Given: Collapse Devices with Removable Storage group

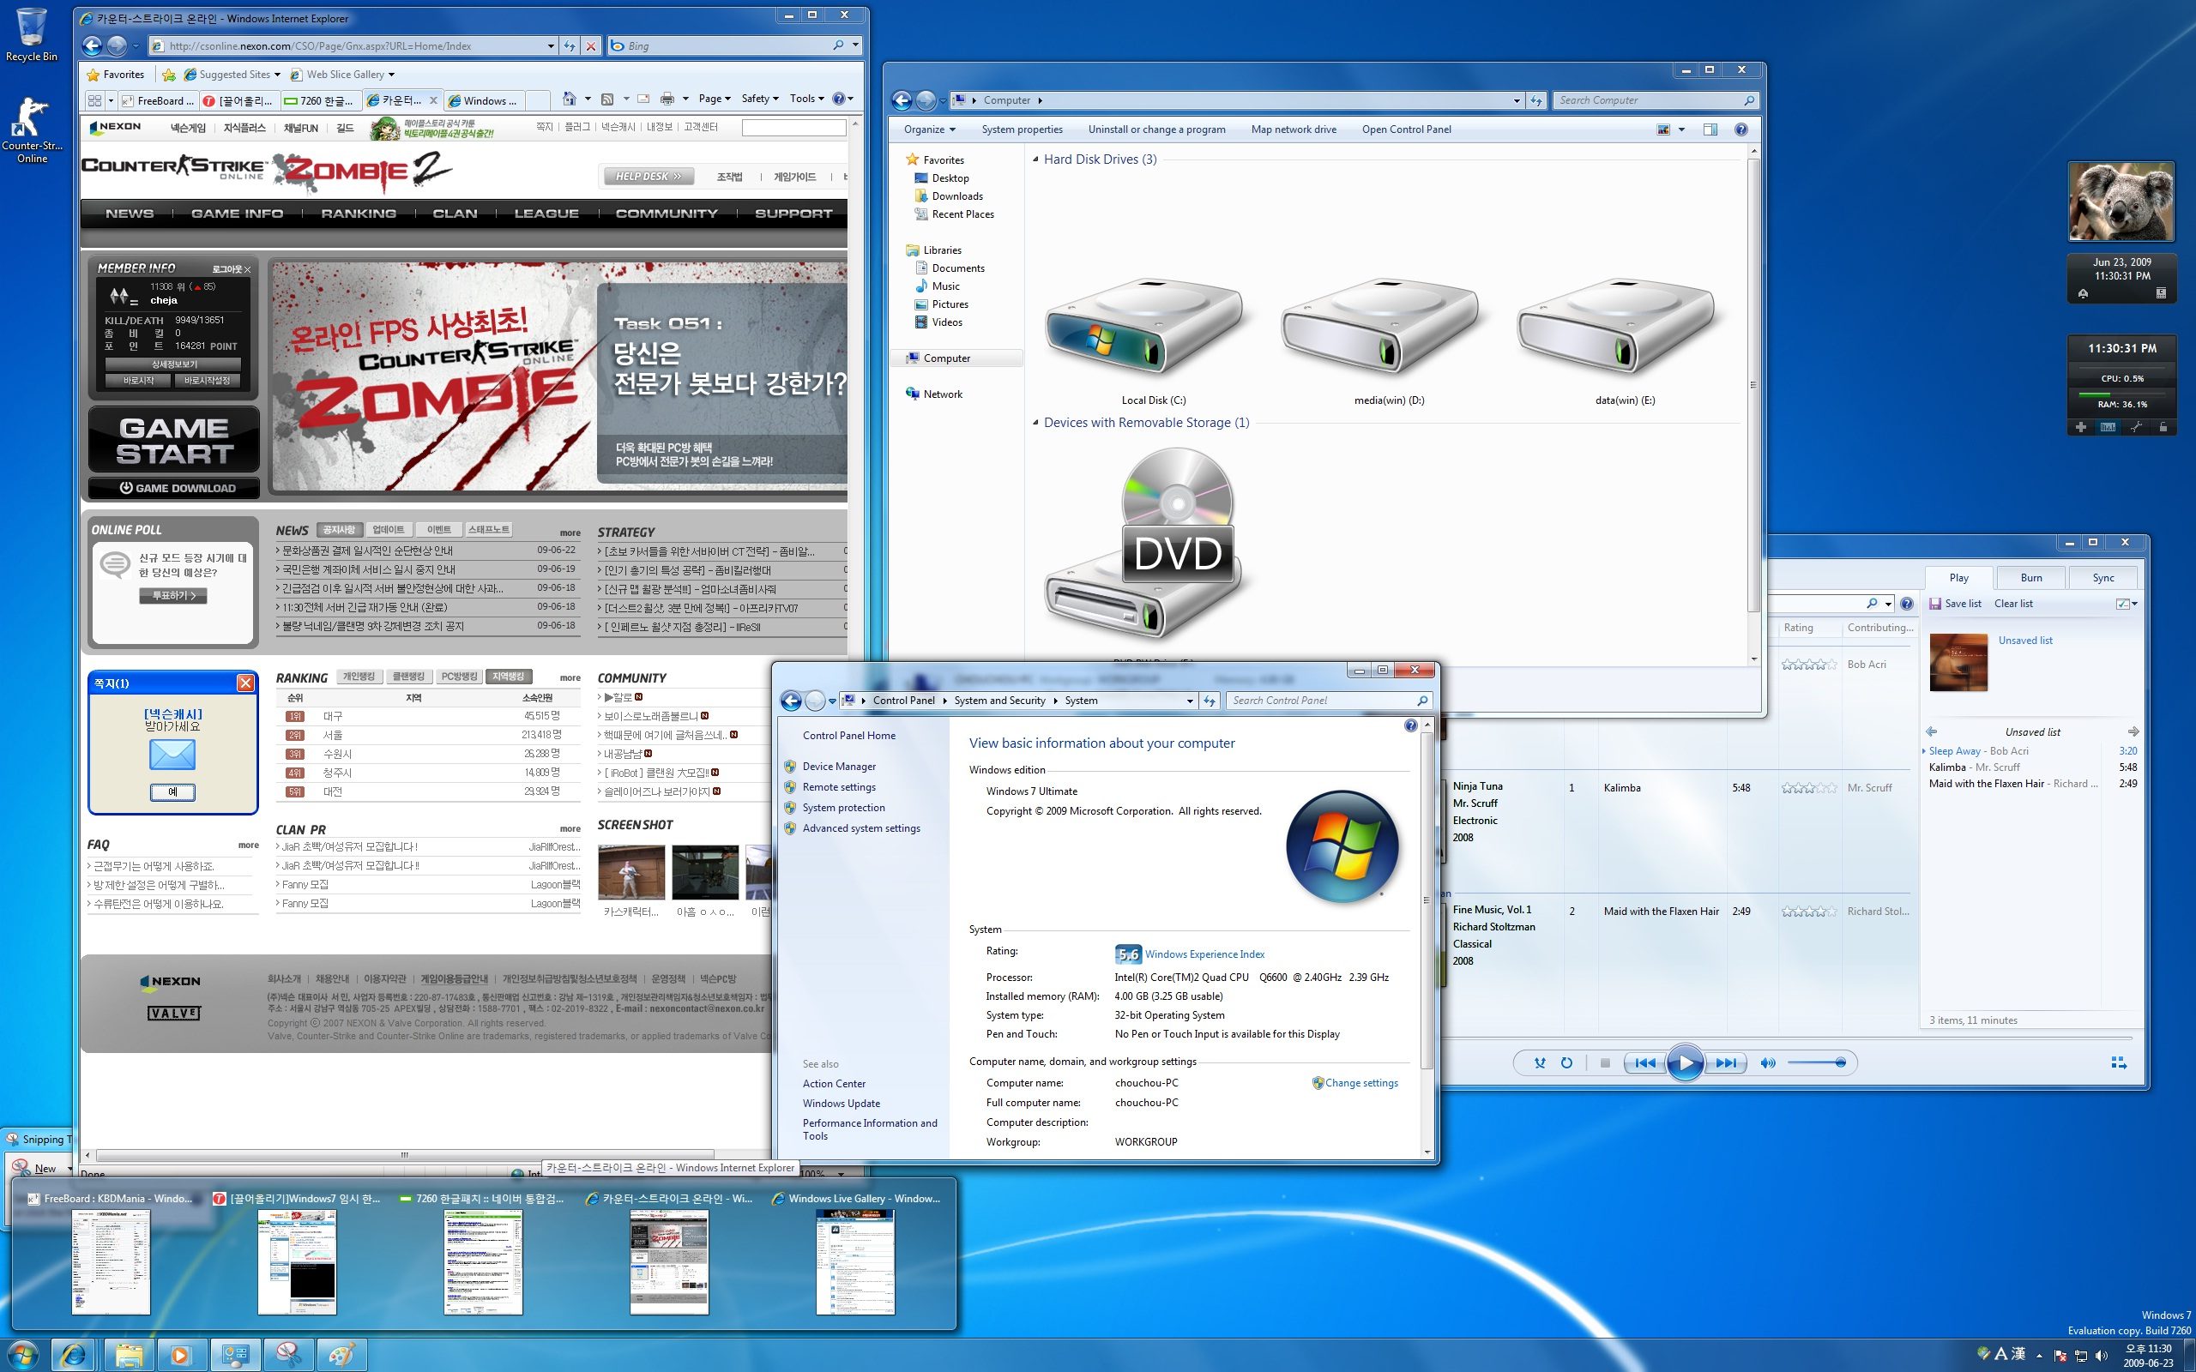Looking at the screenshot, I should [x=1036, y=423].
